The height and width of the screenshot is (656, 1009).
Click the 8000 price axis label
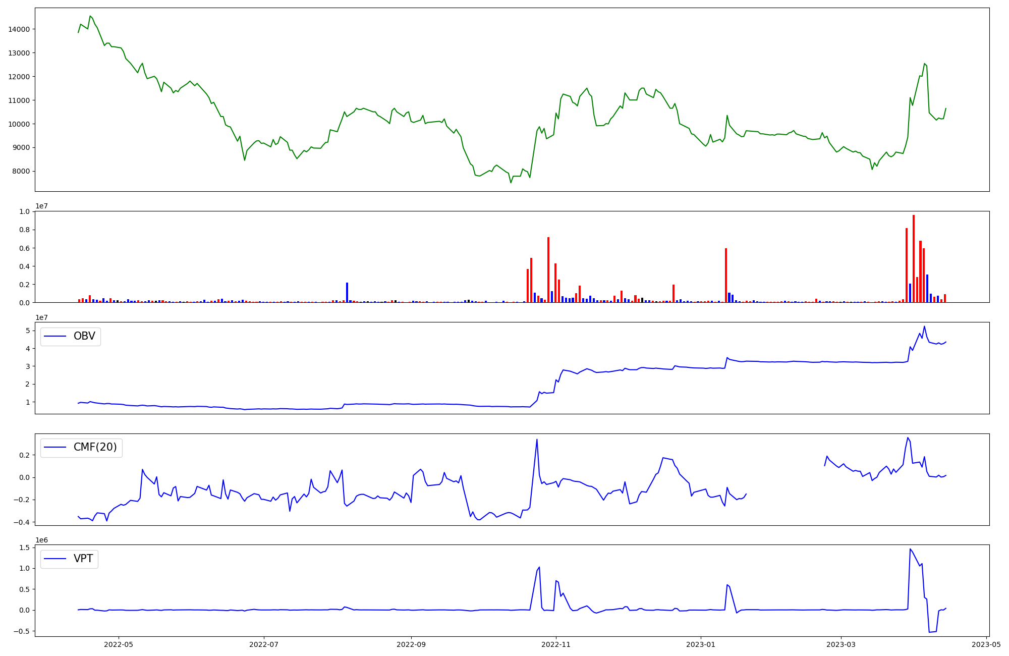click(x=21, y=172)
